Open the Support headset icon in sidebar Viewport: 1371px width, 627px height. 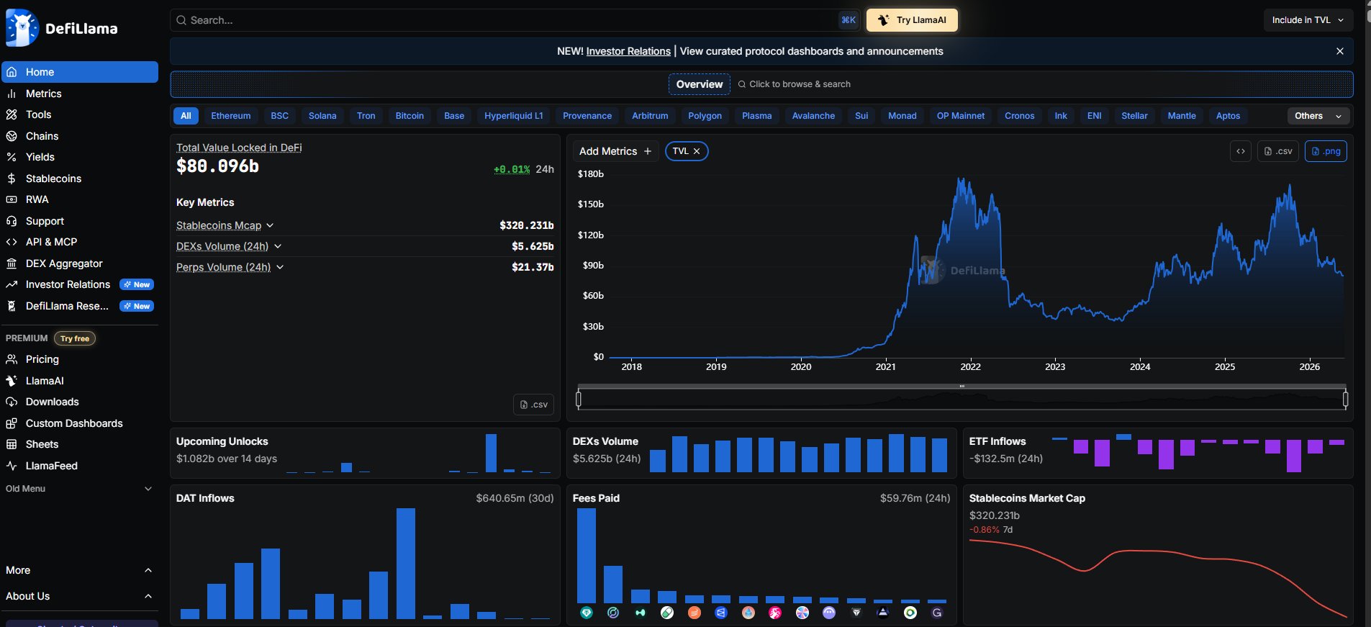click(12, 221)
